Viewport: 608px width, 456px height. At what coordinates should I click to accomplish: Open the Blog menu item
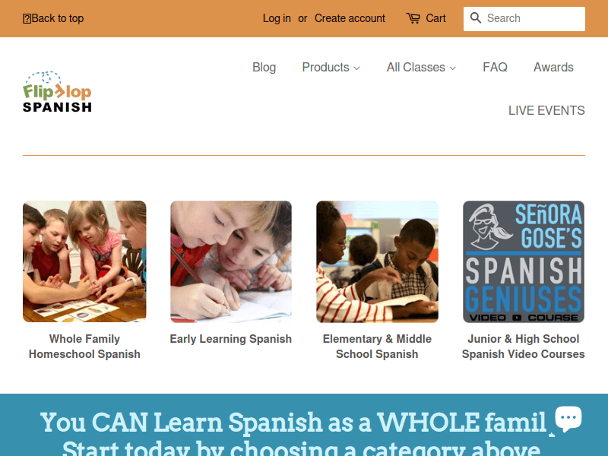tap(264, 68)
